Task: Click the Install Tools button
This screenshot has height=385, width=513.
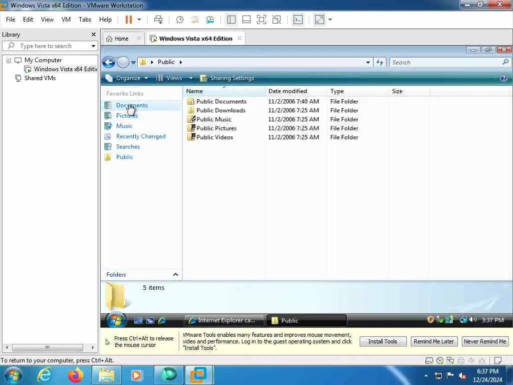Action: point(383,341)
